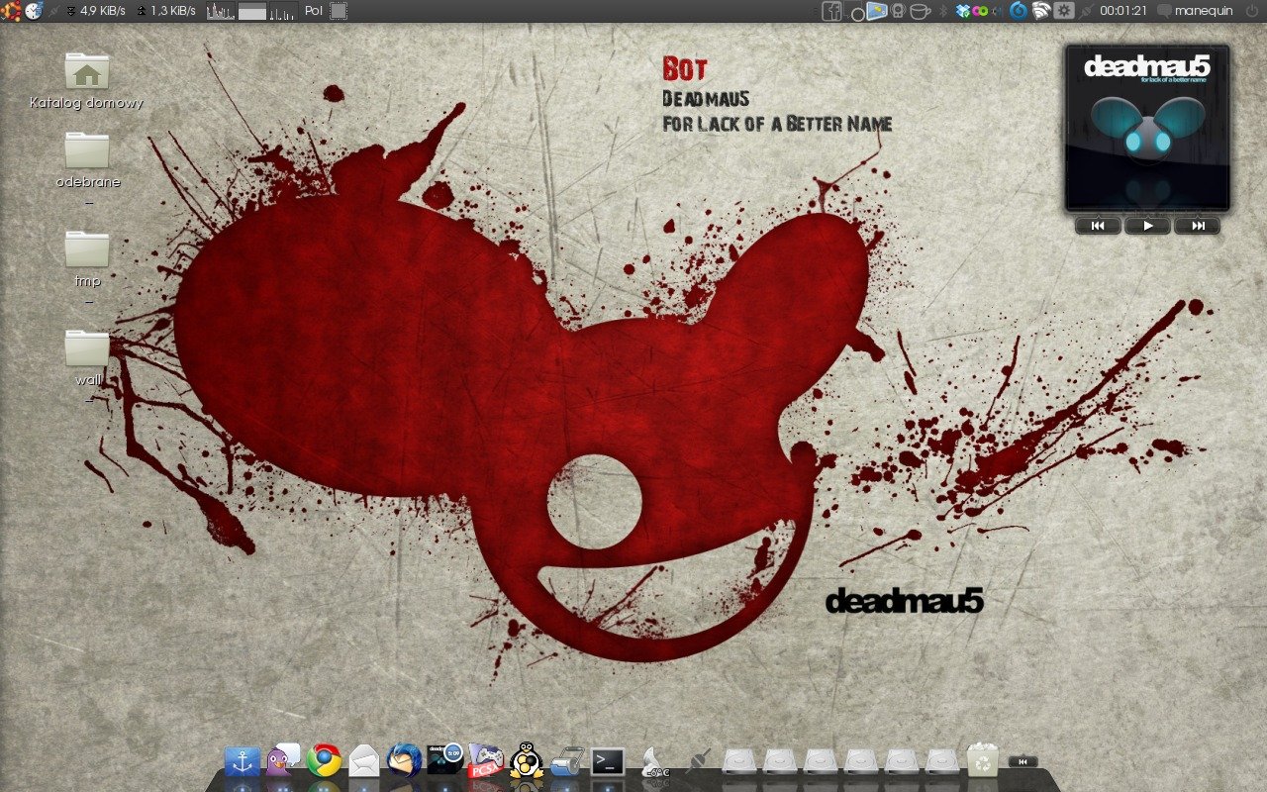Screen dimensions: 1267x792
Task: Click the Bluetooth tray icon
Action: coord(942,11)
